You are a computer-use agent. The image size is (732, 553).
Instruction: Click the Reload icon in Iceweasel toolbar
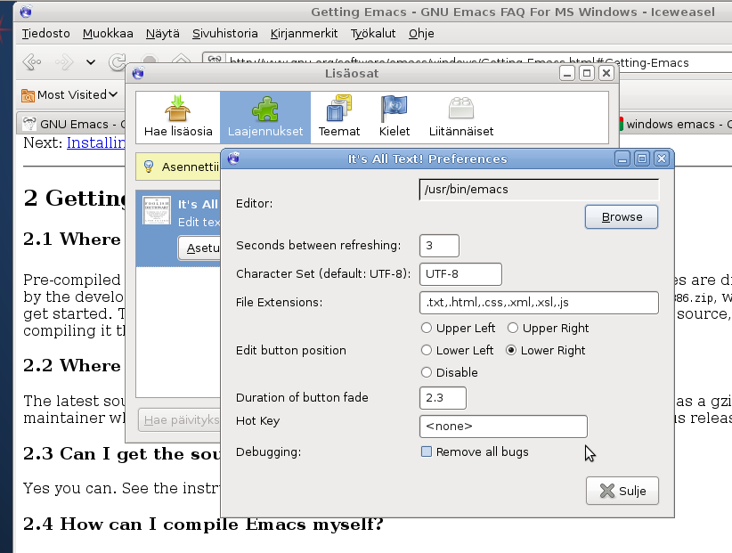[x=117, y=61]
